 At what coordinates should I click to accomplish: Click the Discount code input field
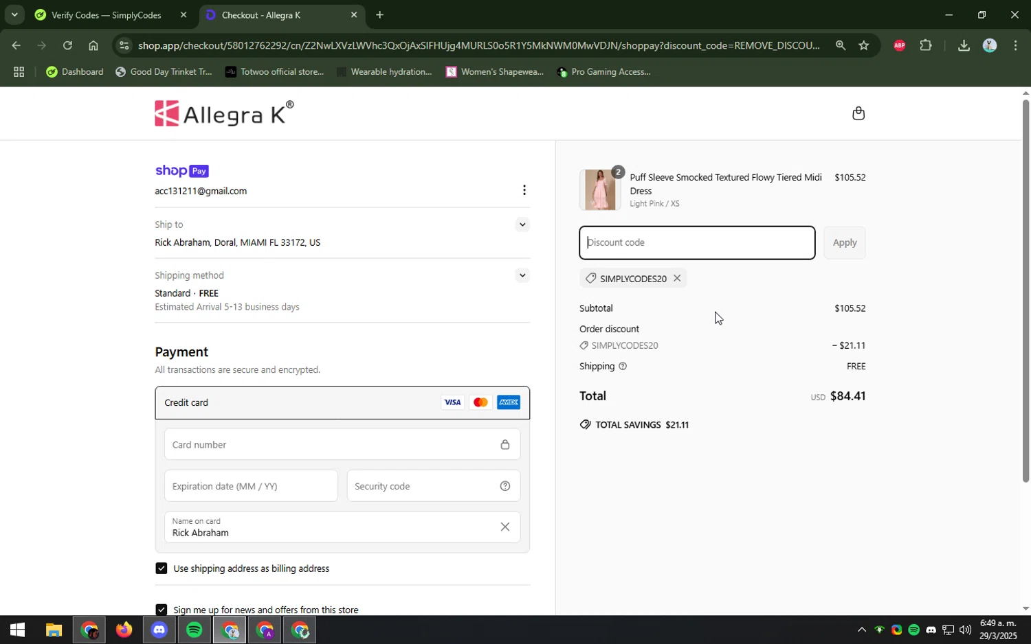(697, 242)
